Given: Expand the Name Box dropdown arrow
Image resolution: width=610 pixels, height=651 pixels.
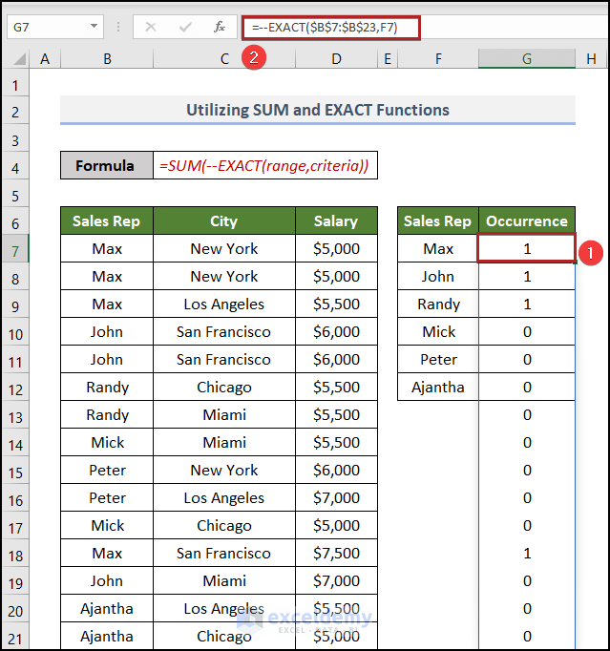Looking at the screenshot, I should click(94, 28).
